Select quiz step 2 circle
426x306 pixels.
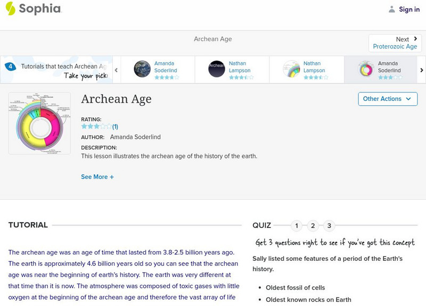click(313, 225)
